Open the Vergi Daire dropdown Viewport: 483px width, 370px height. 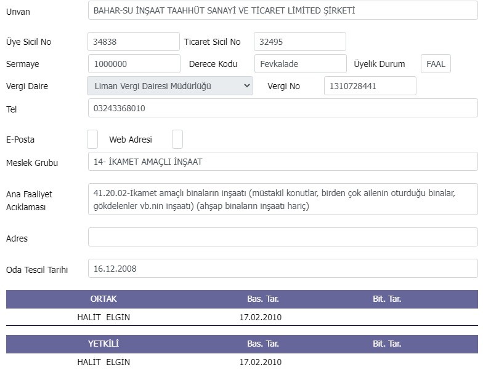[170, 86]
